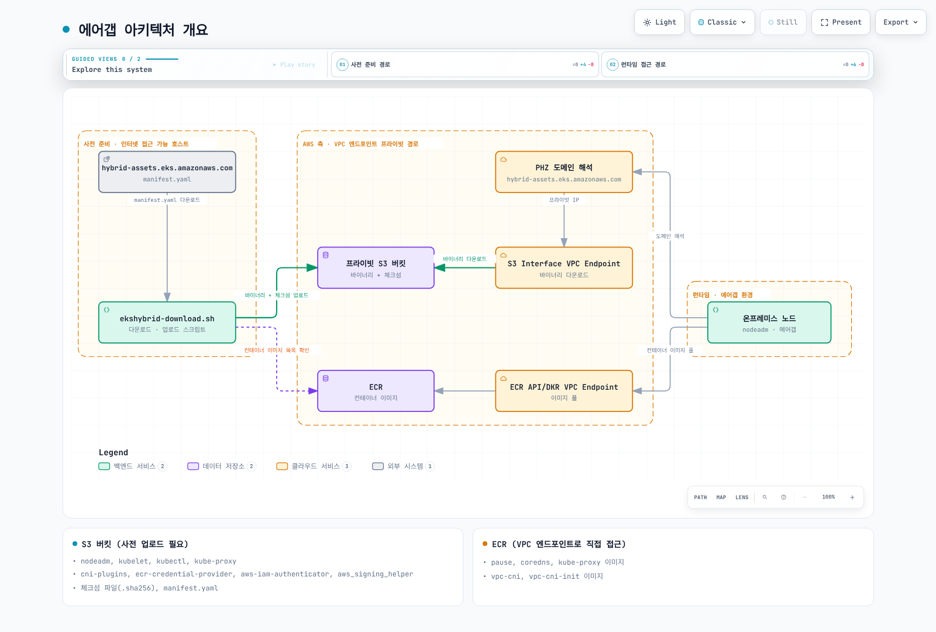The width and height of the screenshot is (936, 632).
Task: Open the help question mark icon
Action: point(783,497)
